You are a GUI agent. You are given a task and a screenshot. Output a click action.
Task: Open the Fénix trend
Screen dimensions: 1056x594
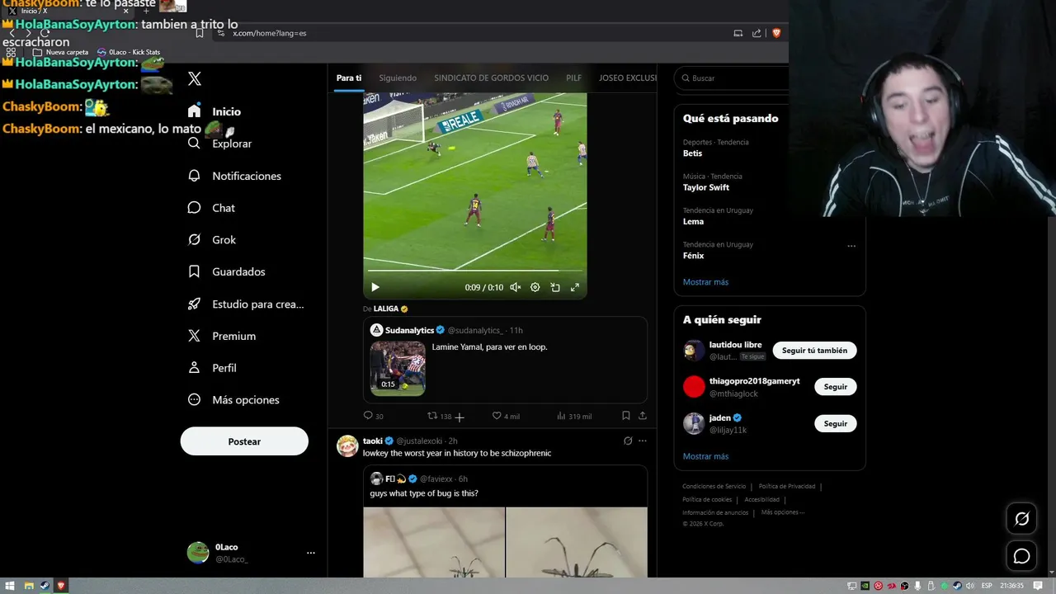[x=693, y=256]
